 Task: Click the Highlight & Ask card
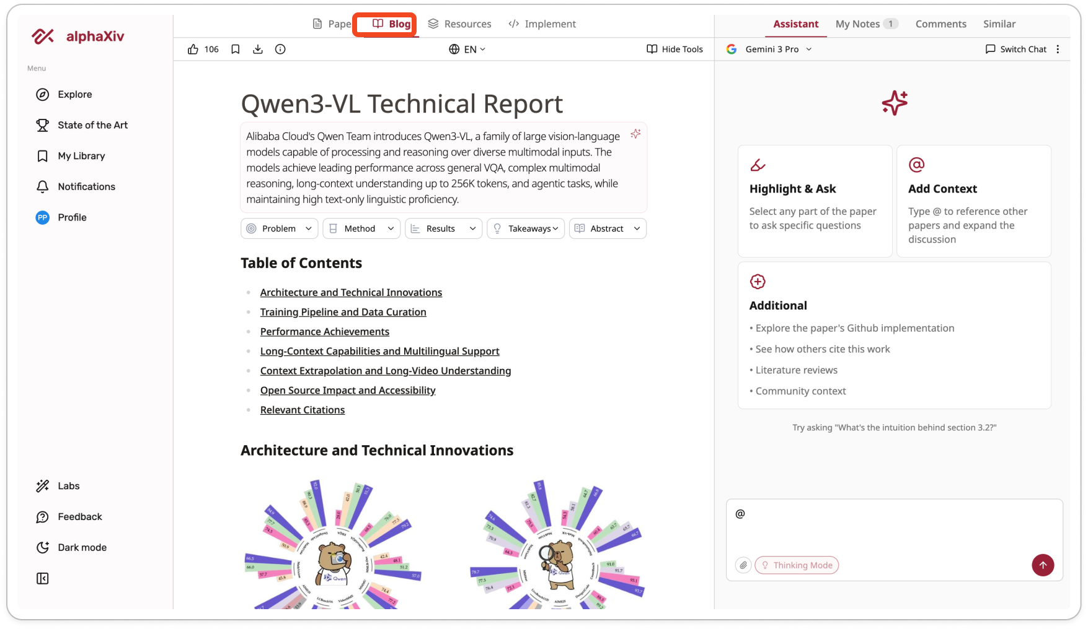(815, 201)
